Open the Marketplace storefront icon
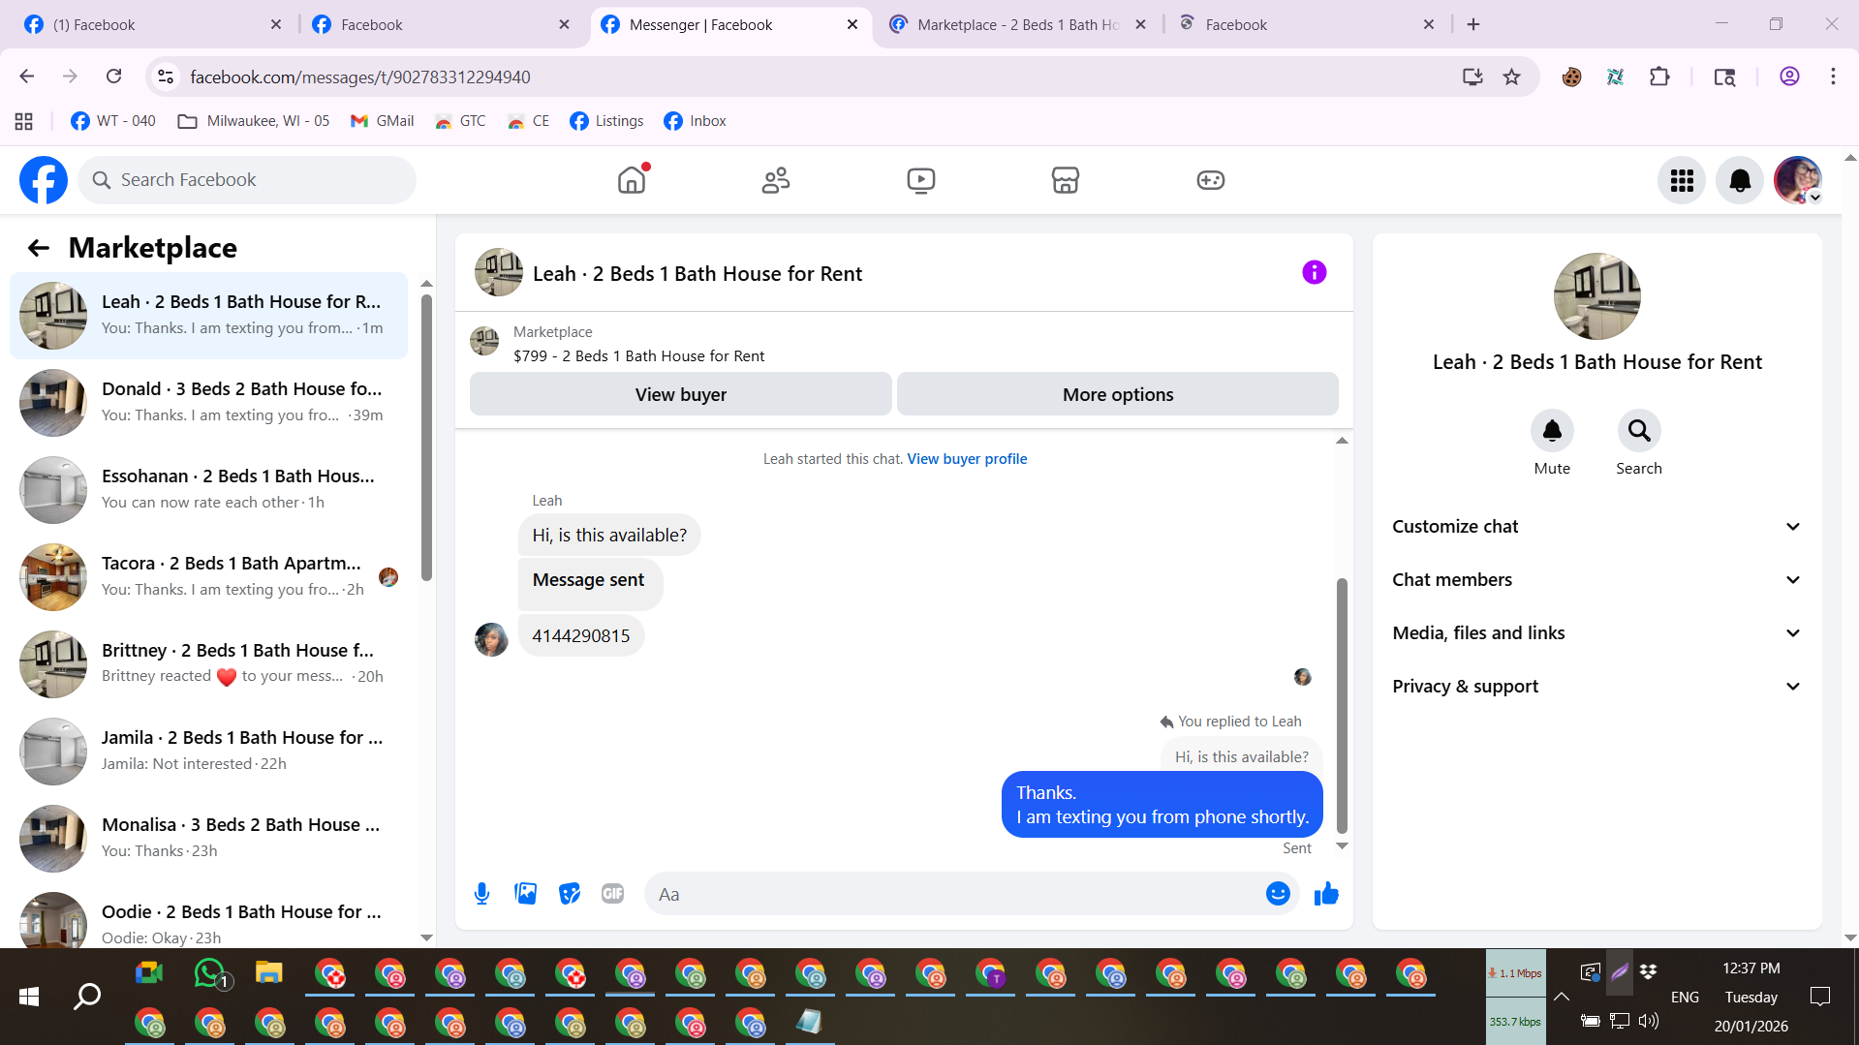Screen dimensions: 1859x1045 tap(1066, 180)
